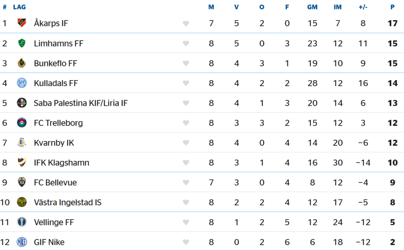
Task: Open IFK Klagshamn team link
Action: click(61, 163)
